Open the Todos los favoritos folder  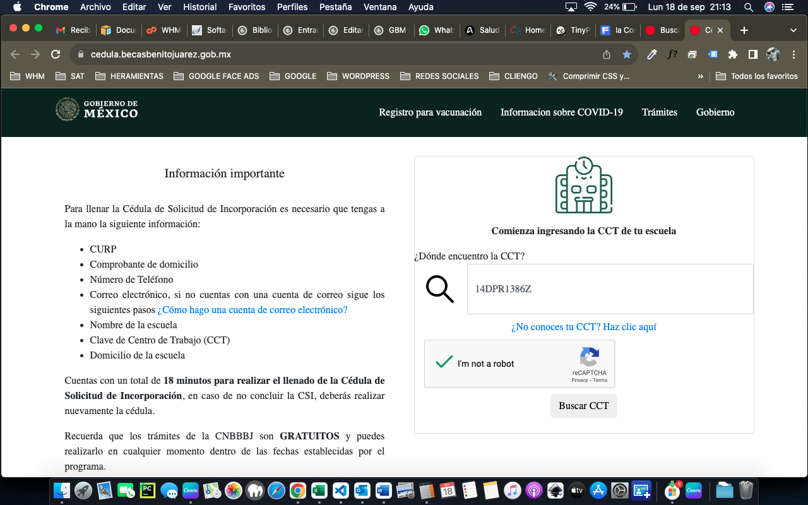coord(757,76)
